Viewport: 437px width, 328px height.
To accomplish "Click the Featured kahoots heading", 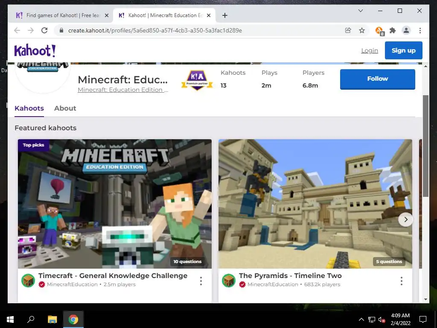I will pos(45,128).
